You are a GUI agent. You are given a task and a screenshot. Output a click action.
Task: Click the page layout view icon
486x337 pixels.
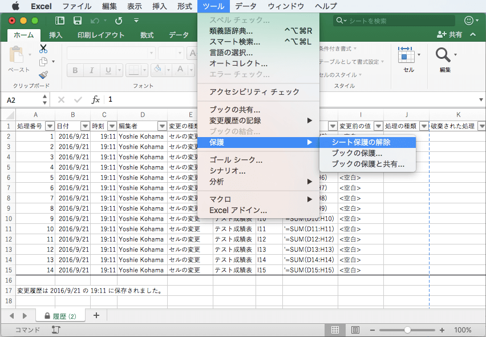355,330
